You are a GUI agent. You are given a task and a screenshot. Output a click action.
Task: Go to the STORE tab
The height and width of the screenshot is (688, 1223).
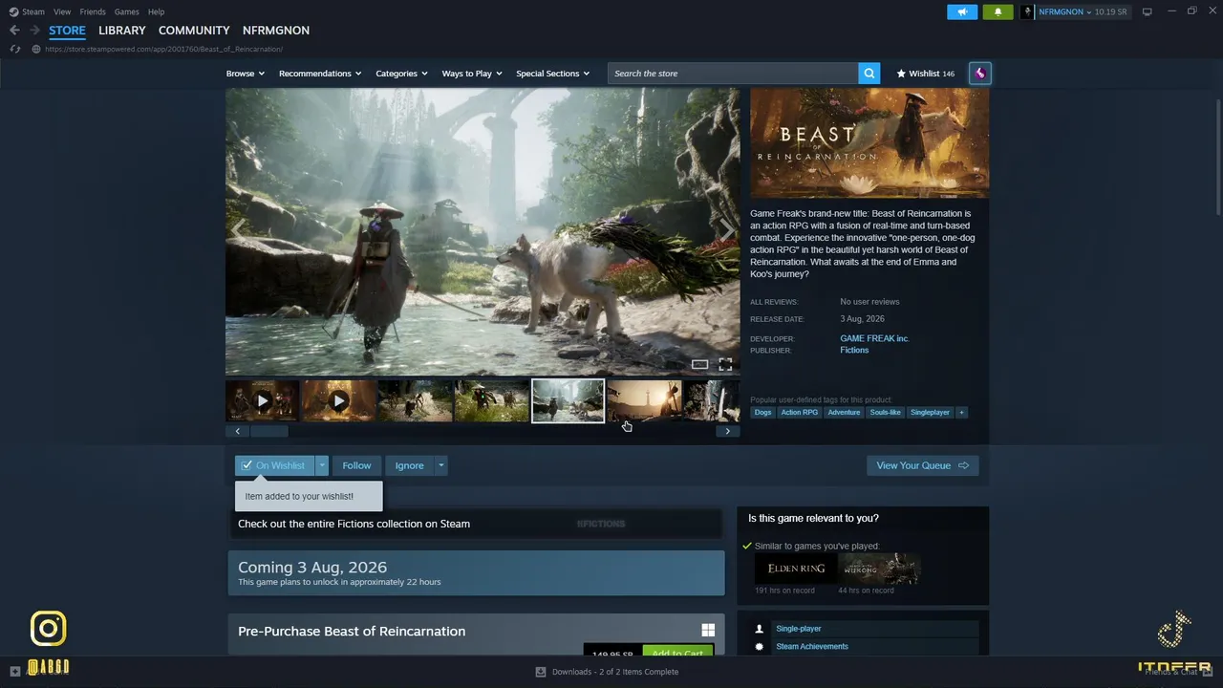click(x=67, y=31)
